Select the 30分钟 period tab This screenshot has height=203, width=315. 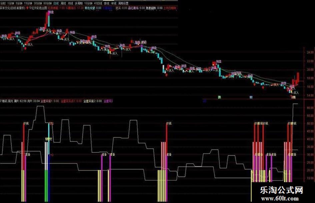[38, 3]
